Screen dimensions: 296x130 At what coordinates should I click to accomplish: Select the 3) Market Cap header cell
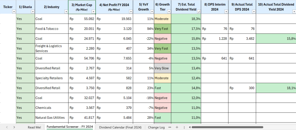click(x=82, y=5)
